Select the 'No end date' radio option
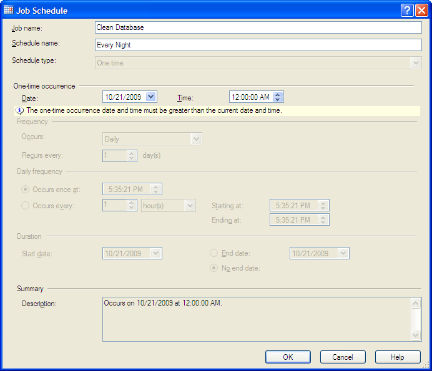 click(x=214, y=268)
